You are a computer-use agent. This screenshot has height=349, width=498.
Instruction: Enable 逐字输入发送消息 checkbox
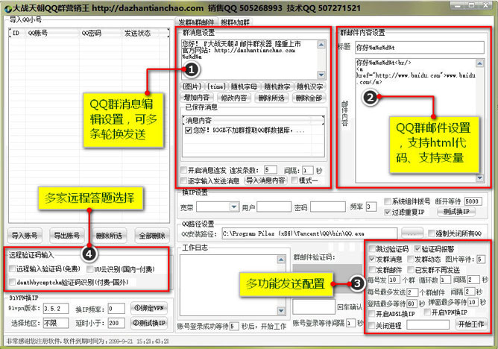point(183,180)
